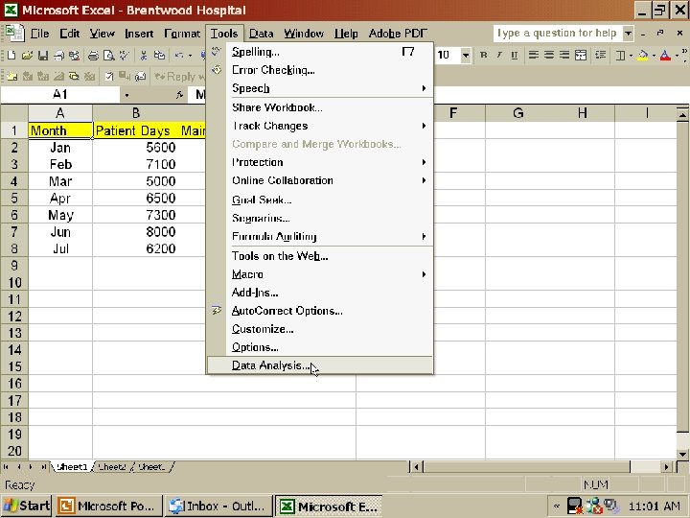
Task: Open the fill color yellow swatch
Action: pos(643,56)
